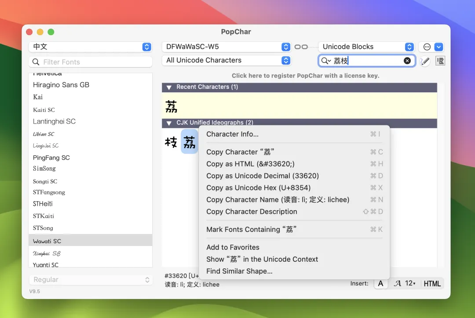Select the 荔 glyph in CJK Unified Ideographs
The height and width of the screenshot is (318, 475).
click(189, 142)
